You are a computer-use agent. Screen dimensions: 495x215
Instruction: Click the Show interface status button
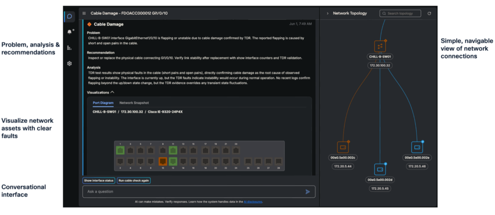coord(99,181)
